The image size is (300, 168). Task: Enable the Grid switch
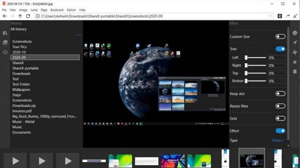point(280,119)
